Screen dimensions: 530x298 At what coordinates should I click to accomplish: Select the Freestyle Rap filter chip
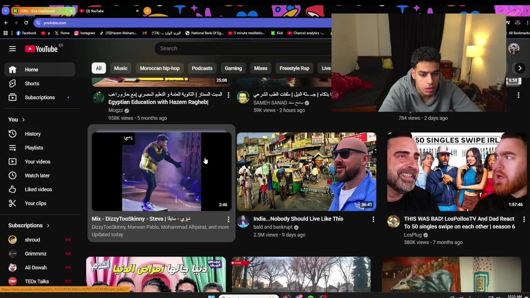tap(294, 68)
